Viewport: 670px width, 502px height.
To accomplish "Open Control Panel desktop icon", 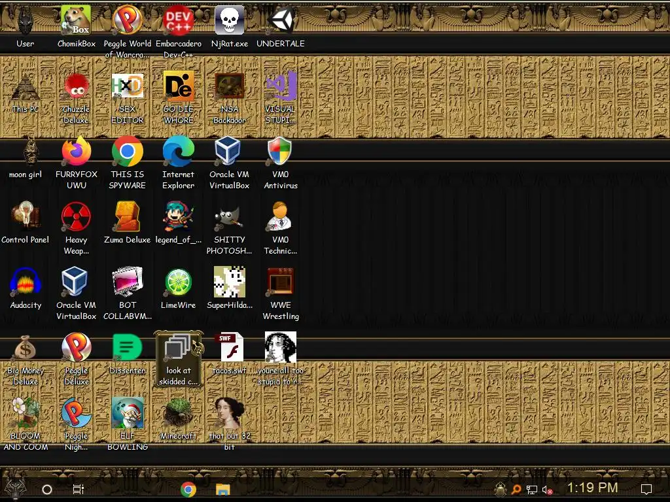I will click(x=26, y=224).
